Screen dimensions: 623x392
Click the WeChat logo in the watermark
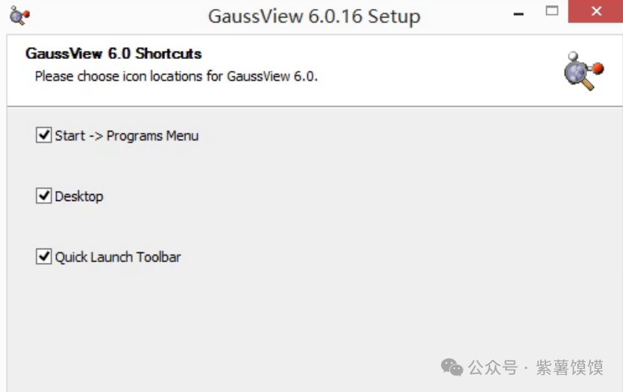tap(451, 367)
